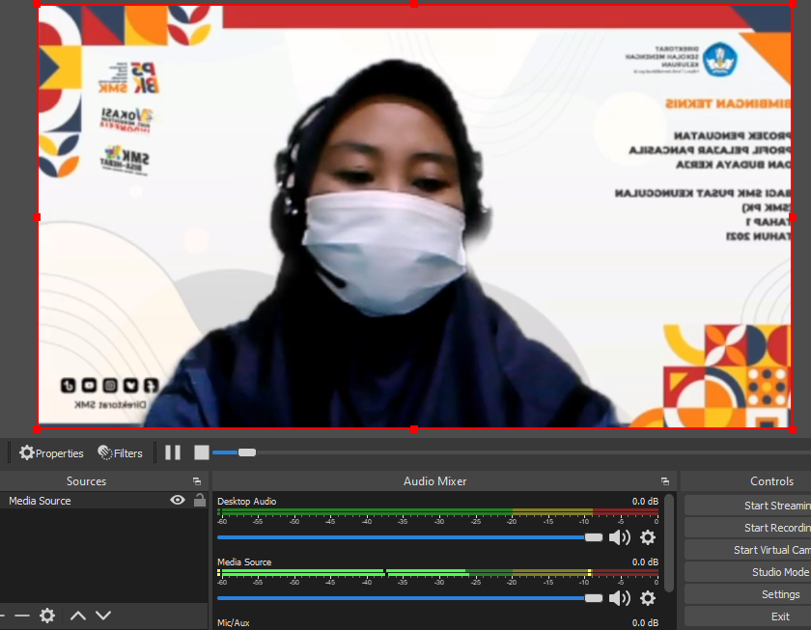
Task: Click Start Virtual Camera button
Action: pyautogui.click(x=748, y=550)
